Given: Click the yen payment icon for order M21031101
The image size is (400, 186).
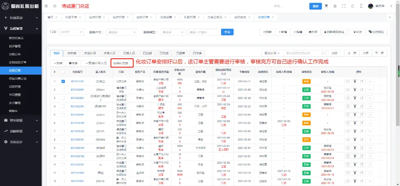Looking at the screenshot, I should 355,81.
